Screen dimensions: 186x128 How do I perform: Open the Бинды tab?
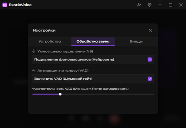tap(136, 41)
